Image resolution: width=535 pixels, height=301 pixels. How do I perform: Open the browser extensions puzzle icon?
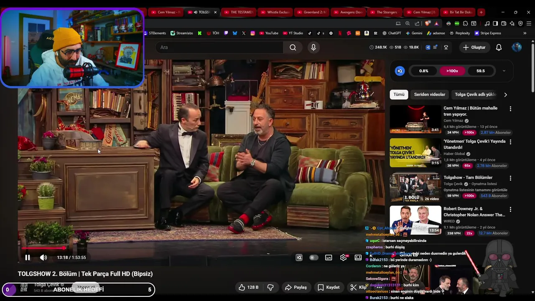pos(465,23)
